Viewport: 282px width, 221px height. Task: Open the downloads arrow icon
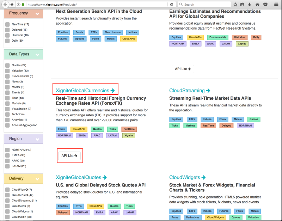(x=250, y=5)
